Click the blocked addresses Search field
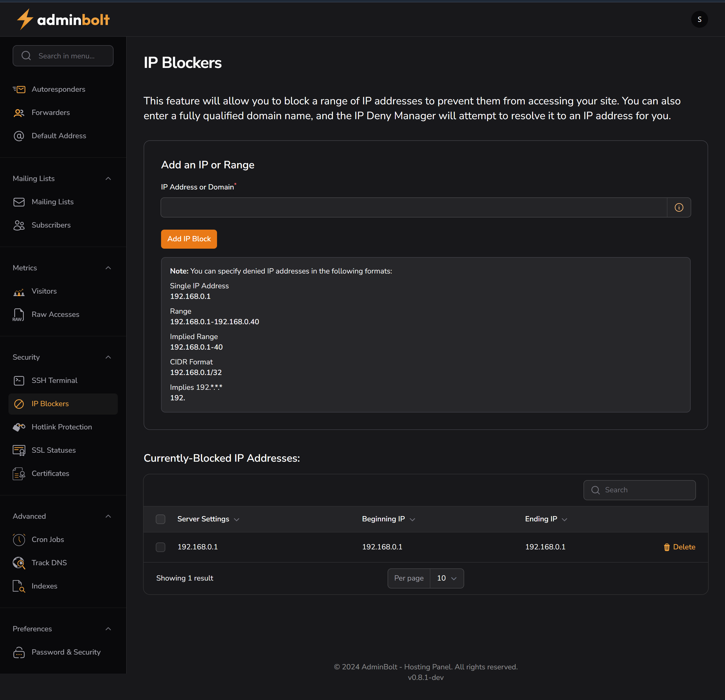 (639, 490)
